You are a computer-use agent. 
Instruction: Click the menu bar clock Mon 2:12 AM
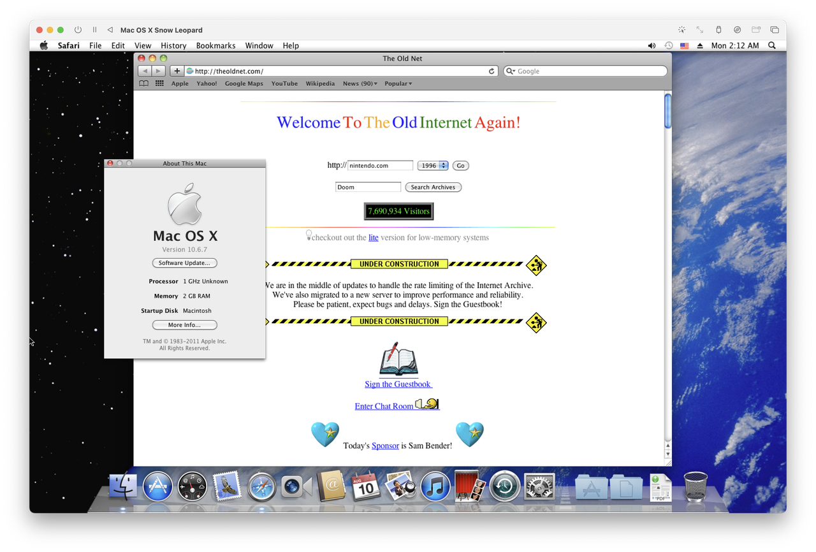[x=735, y=46]
